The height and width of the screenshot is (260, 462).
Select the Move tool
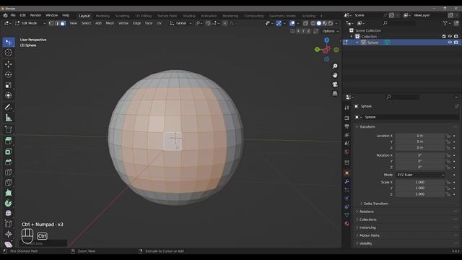pyautogui.click(x=8, y=64)
